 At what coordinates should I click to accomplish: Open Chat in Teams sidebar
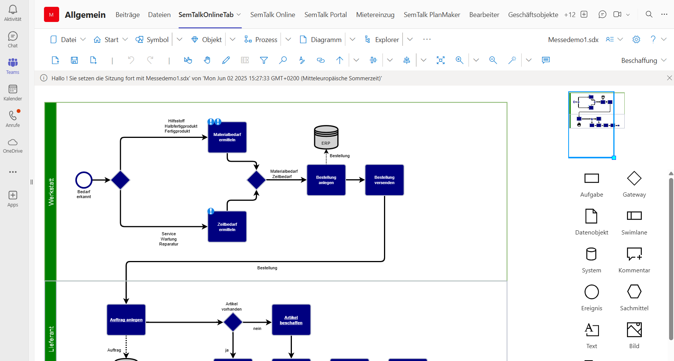13,39
